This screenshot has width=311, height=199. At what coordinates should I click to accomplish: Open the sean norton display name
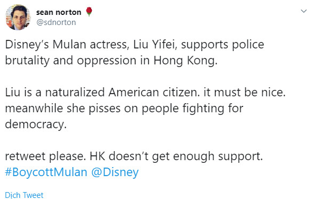click(59, 12)
